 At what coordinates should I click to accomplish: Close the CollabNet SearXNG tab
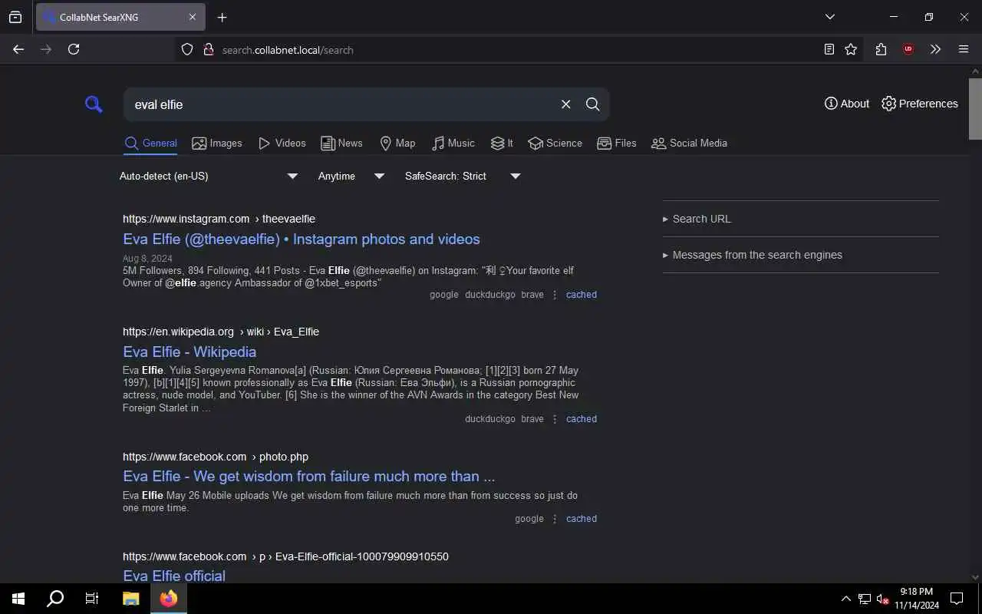[x=192, y=17]
